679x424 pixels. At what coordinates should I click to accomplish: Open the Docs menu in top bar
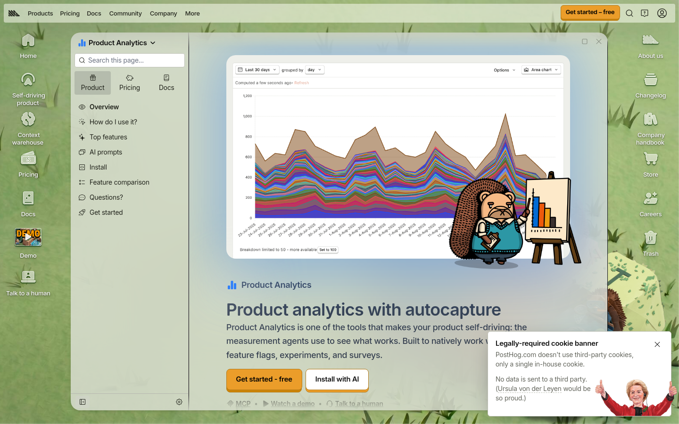(x=94, y=13)
